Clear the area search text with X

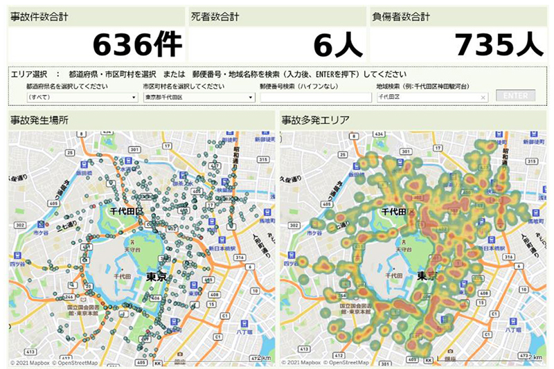tap(483, 97)
